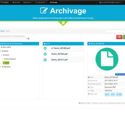Open the user account email dropdown
The width and height of the screenshot is (125, 124).
coord(111,2)
